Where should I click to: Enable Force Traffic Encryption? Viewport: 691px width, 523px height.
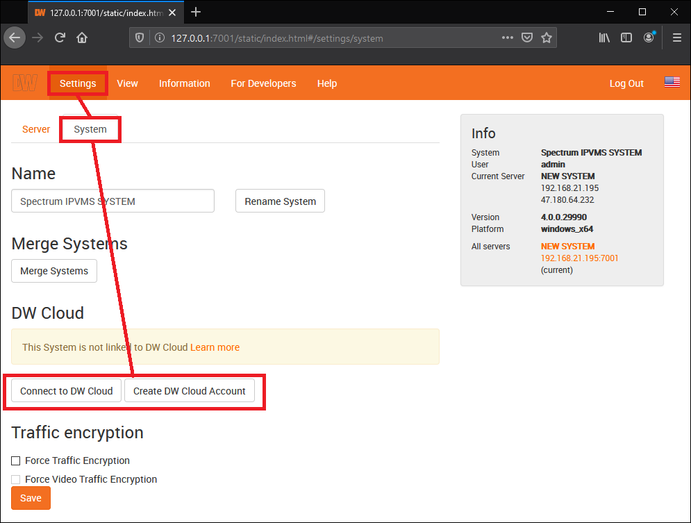point(15,460)
